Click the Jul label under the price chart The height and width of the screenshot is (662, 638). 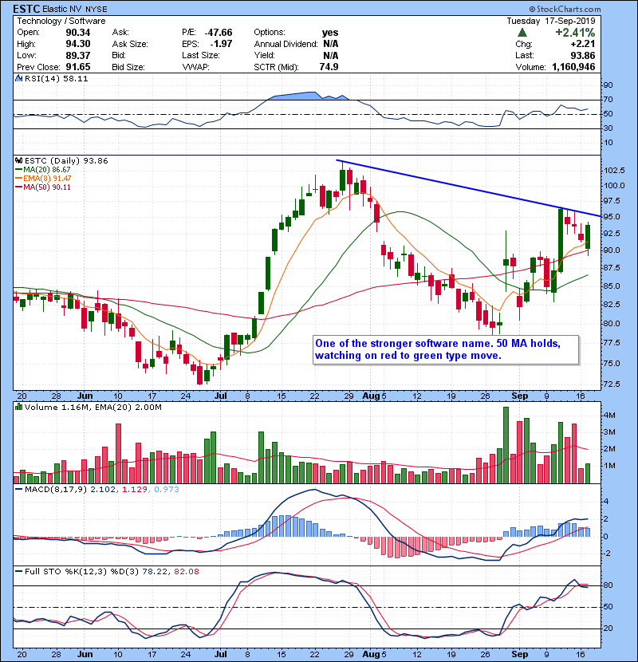point(220,396)
